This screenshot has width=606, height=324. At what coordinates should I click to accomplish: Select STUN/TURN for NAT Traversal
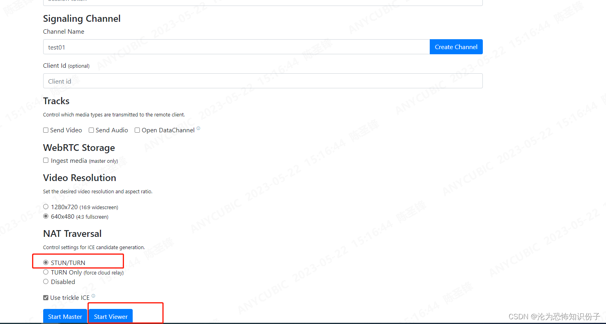pyautogui.click(x=46, y=261)
